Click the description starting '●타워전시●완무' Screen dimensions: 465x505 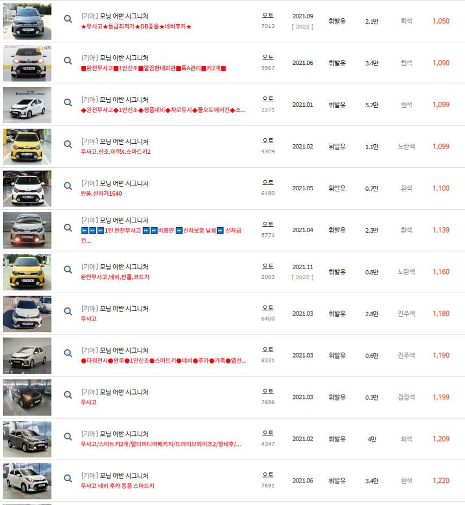(x=164, y=361)
